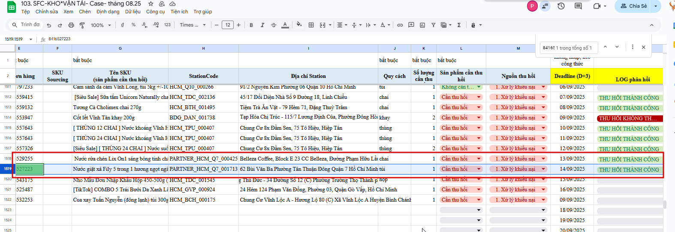Star this spreadsheet document
This screenshot has height=232, width=675.
coord(151,3)
